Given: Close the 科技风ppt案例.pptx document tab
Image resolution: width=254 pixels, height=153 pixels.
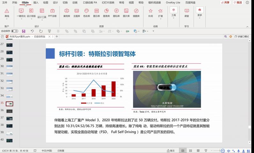Looking at the screenshot, I should pyautogui.click(x=49, y=37).
